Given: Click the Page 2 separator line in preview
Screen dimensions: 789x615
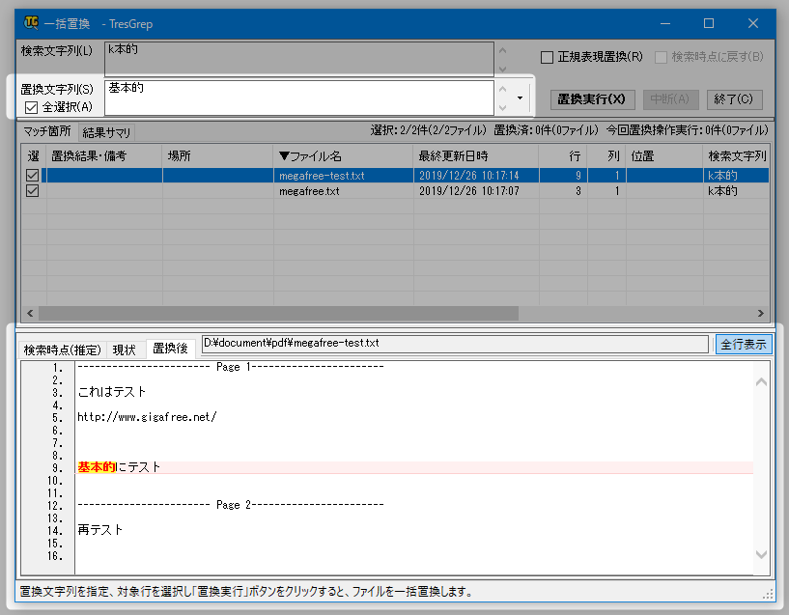Looking at the screenshot, I should (231, 505).
